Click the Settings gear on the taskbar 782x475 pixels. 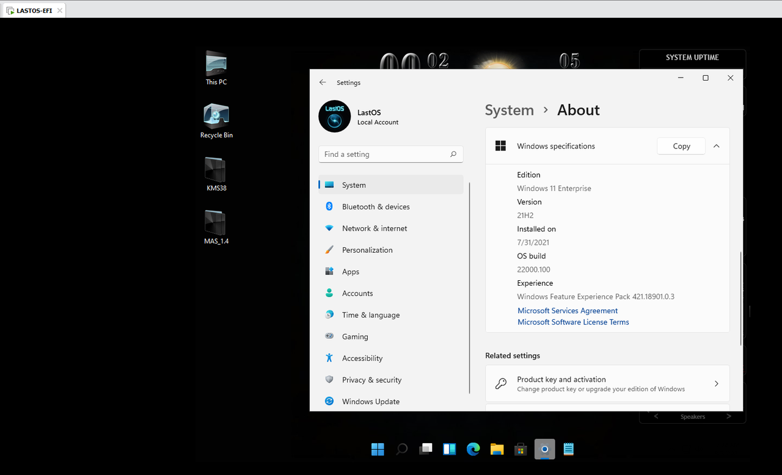click(x=544, y=449)
